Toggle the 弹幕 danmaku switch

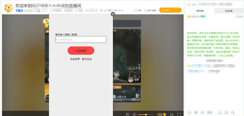click(161, 114)
